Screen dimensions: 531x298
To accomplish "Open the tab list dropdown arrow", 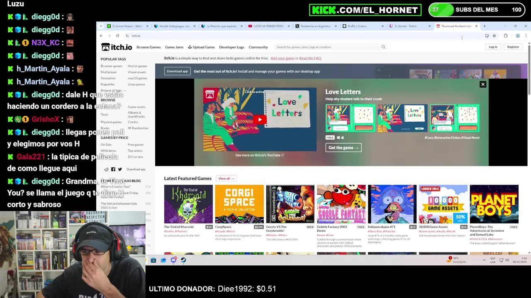I will (x=101, y=26).
